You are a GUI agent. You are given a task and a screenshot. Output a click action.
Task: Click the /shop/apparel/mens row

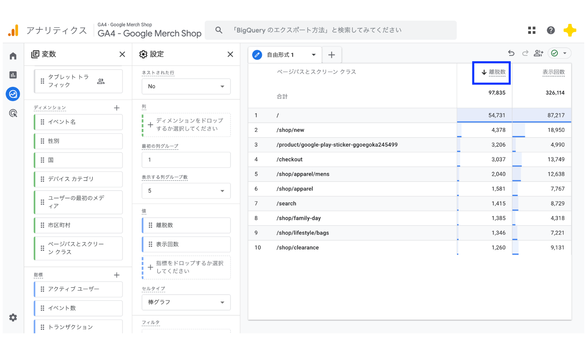[x=410, y=174]
